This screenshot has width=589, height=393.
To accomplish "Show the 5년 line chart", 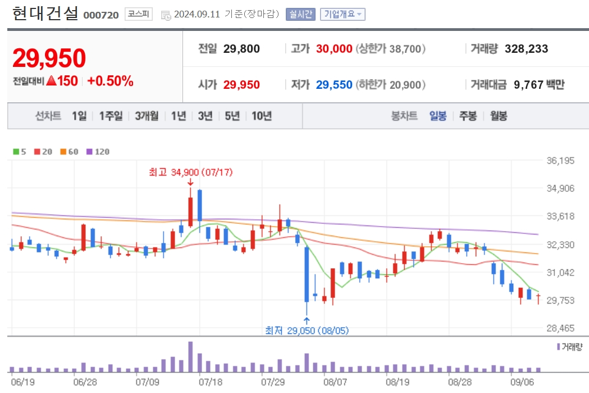I will 232,116.
